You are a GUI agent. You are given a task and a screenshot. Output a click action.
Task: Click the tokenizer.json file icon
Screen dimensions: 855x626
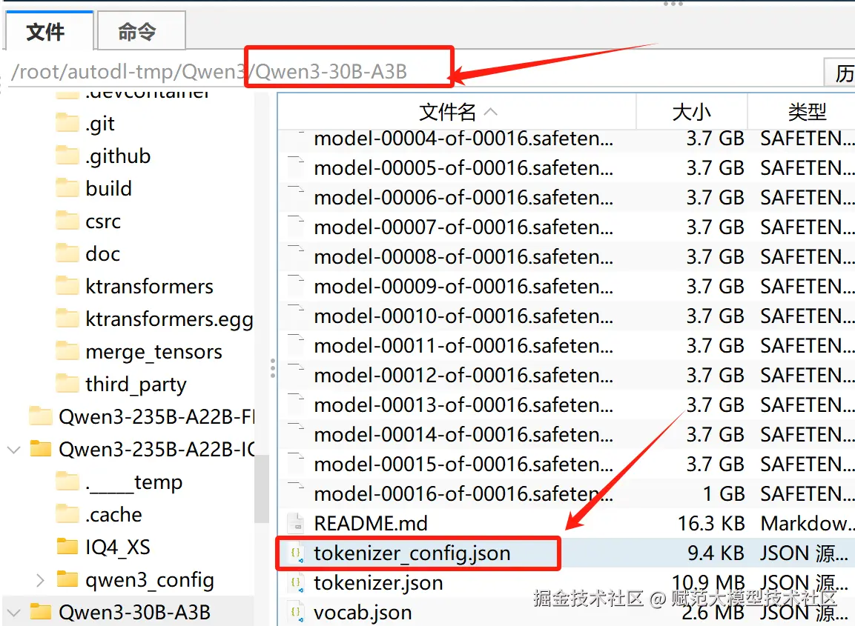pos(296,583)
